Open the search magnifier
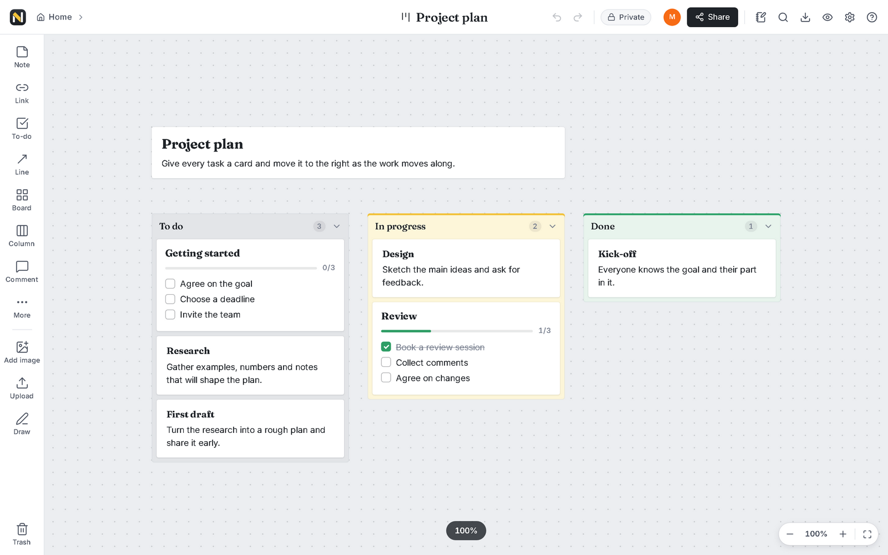888x555 pixels. [x=783, y=17]
